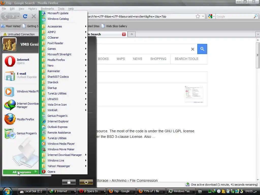This screenshot has height=195, width=260.
Task: Clear search with the X icon
Action: 193,49
